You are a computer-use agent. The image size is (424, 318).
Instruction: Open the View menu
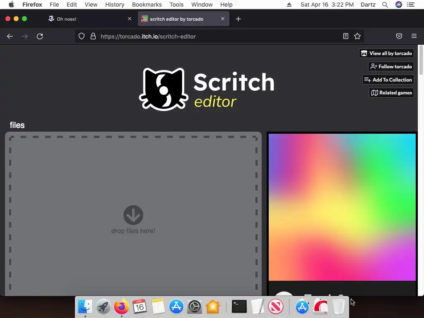click(91, 5)
